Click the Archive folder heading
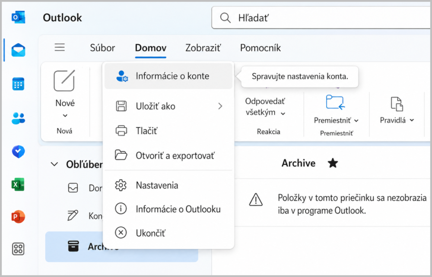This screenshot has height=277, width=432. pyautogui.click(x=299, y=163)
